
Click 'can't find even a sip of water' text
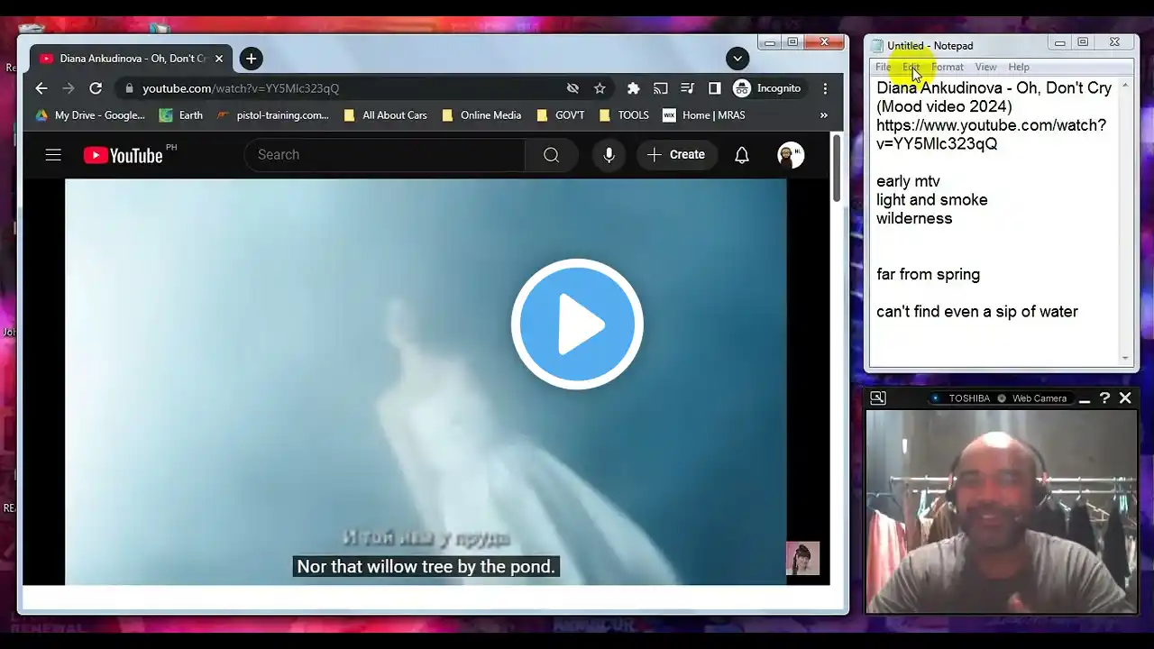click(x=977, y=312)
